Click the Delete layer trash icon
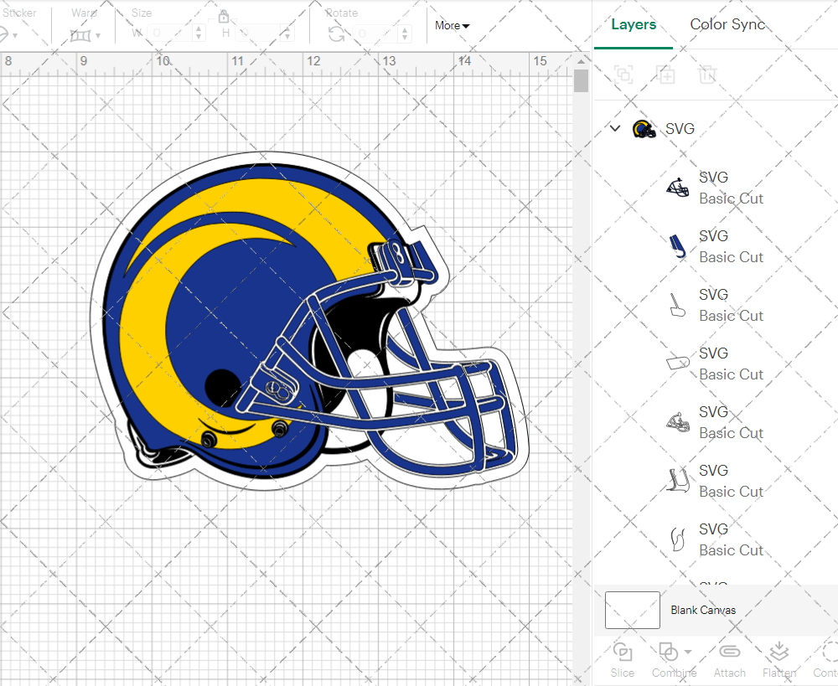The width and height of the screenshot is (838, 686). pos(706,75)
